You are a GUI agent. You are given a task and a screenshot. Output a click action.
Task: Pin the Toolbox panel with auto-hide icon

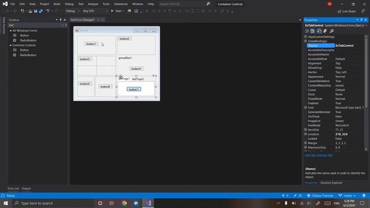point(61,20)
